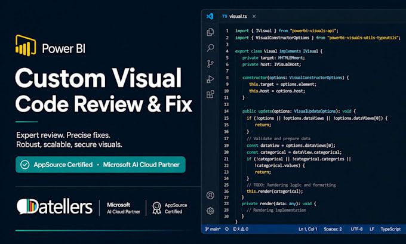406x244 pixels.
Task: Click the sync changes icon in status bar
Action: 227,229
